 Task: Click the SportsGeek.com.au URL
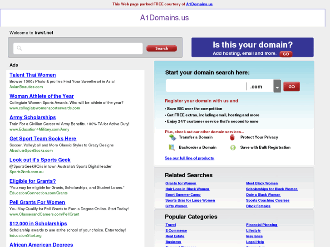point(26,172)
